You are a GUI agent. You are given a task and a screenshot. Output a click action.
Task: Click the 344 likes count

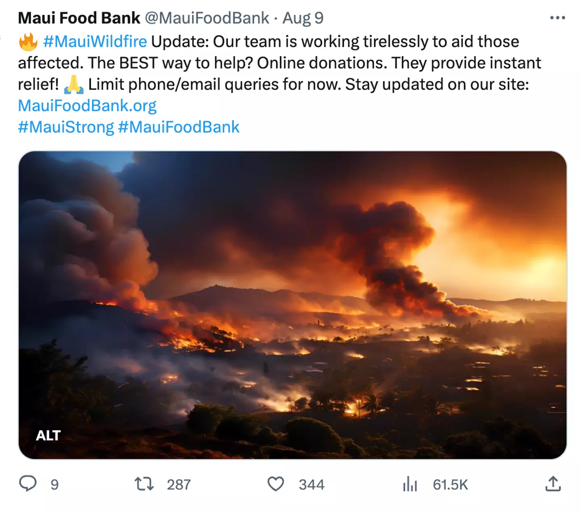coord(311,484)
